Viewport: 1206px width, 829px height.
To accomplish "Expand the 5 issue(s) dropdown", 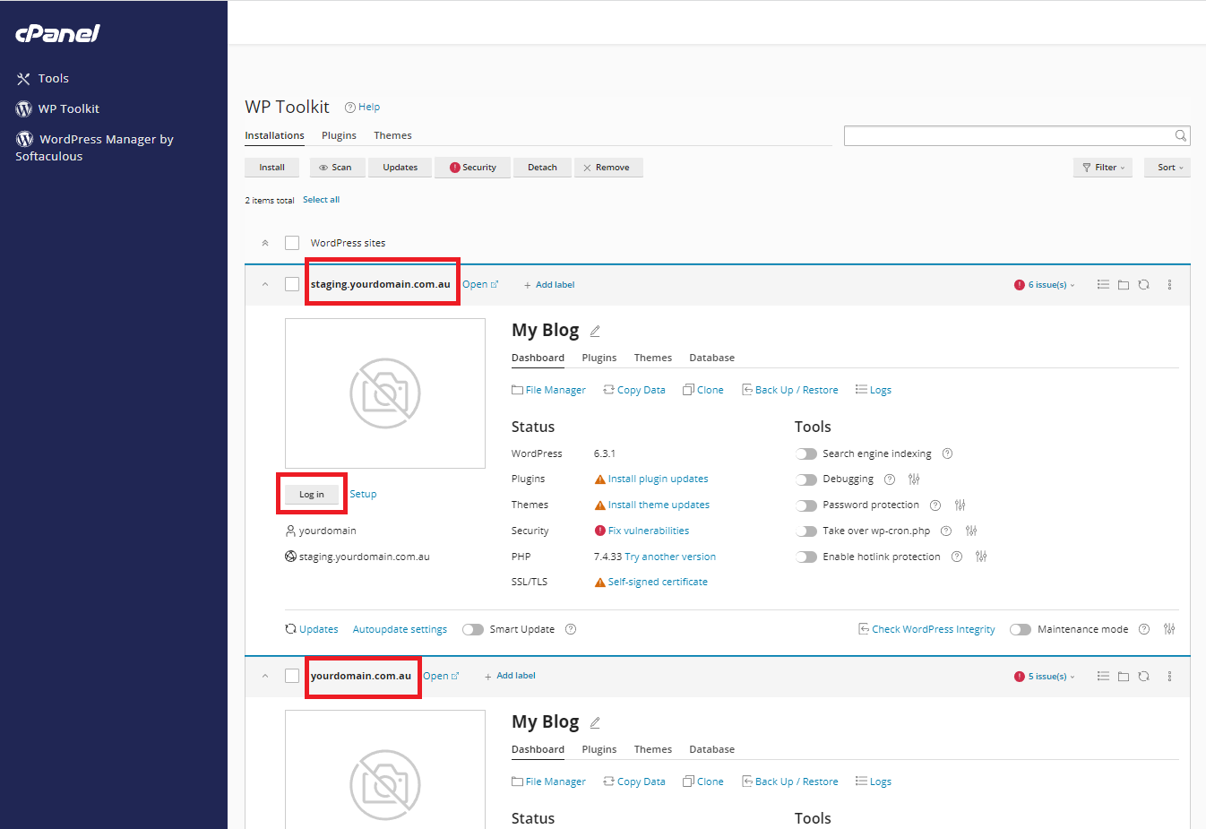I will coord(1045,677).
